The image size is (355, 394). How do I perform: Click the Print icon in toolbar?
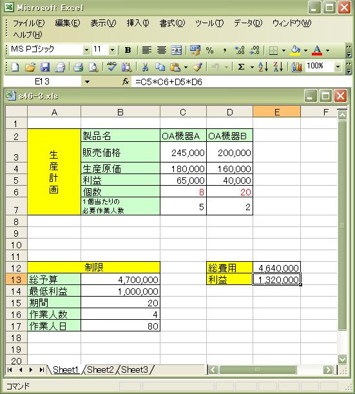[x=78, y=67]
